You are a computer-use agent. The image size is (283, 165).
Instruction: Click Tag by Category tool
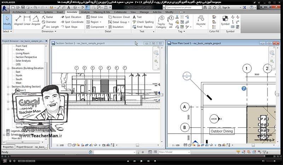161,22
